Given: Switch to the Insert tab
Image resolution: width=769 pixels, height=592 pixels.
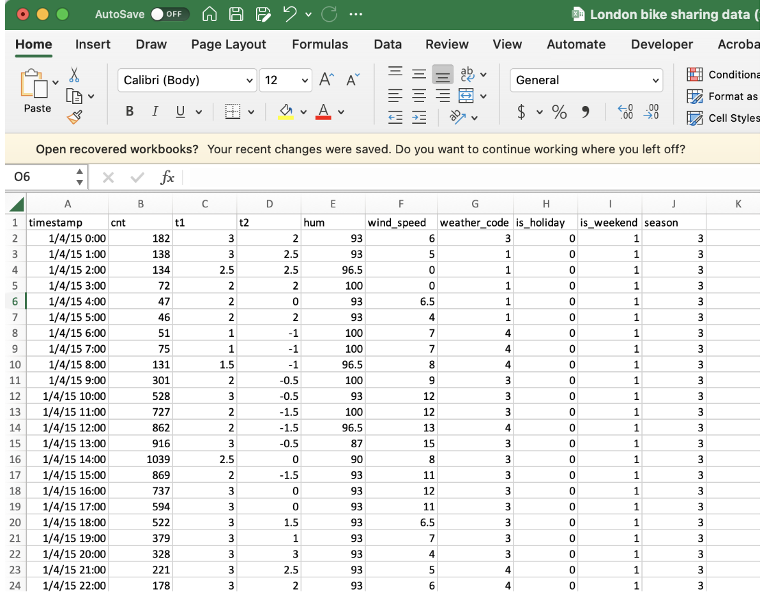Looking at the screenshot, I should [93, 44].
